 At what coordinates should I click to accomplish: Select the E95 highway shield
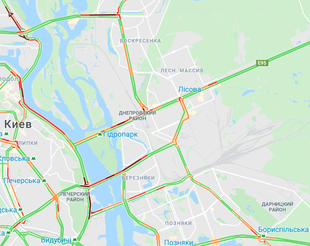(262, 63)
